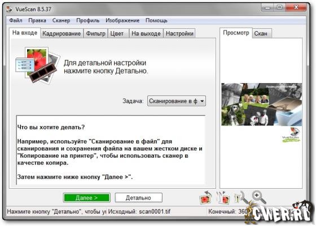Click the VueScan logo in preview pane

pyautogui.click(x=292, y=135)
